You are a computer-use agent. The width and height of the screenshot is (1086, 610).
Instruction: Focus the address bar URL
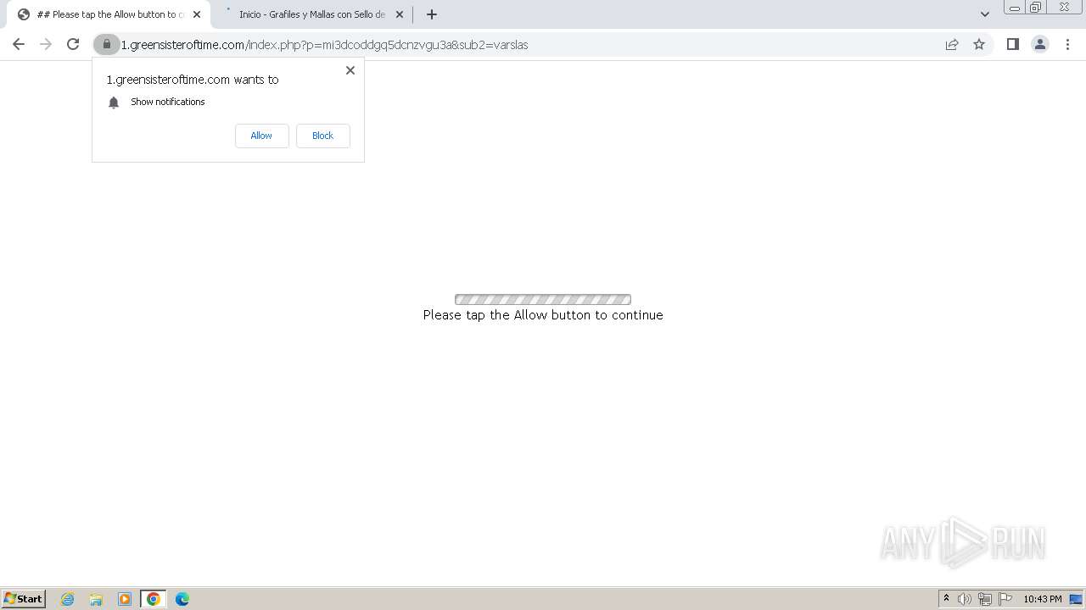click(x=324, y=45)
